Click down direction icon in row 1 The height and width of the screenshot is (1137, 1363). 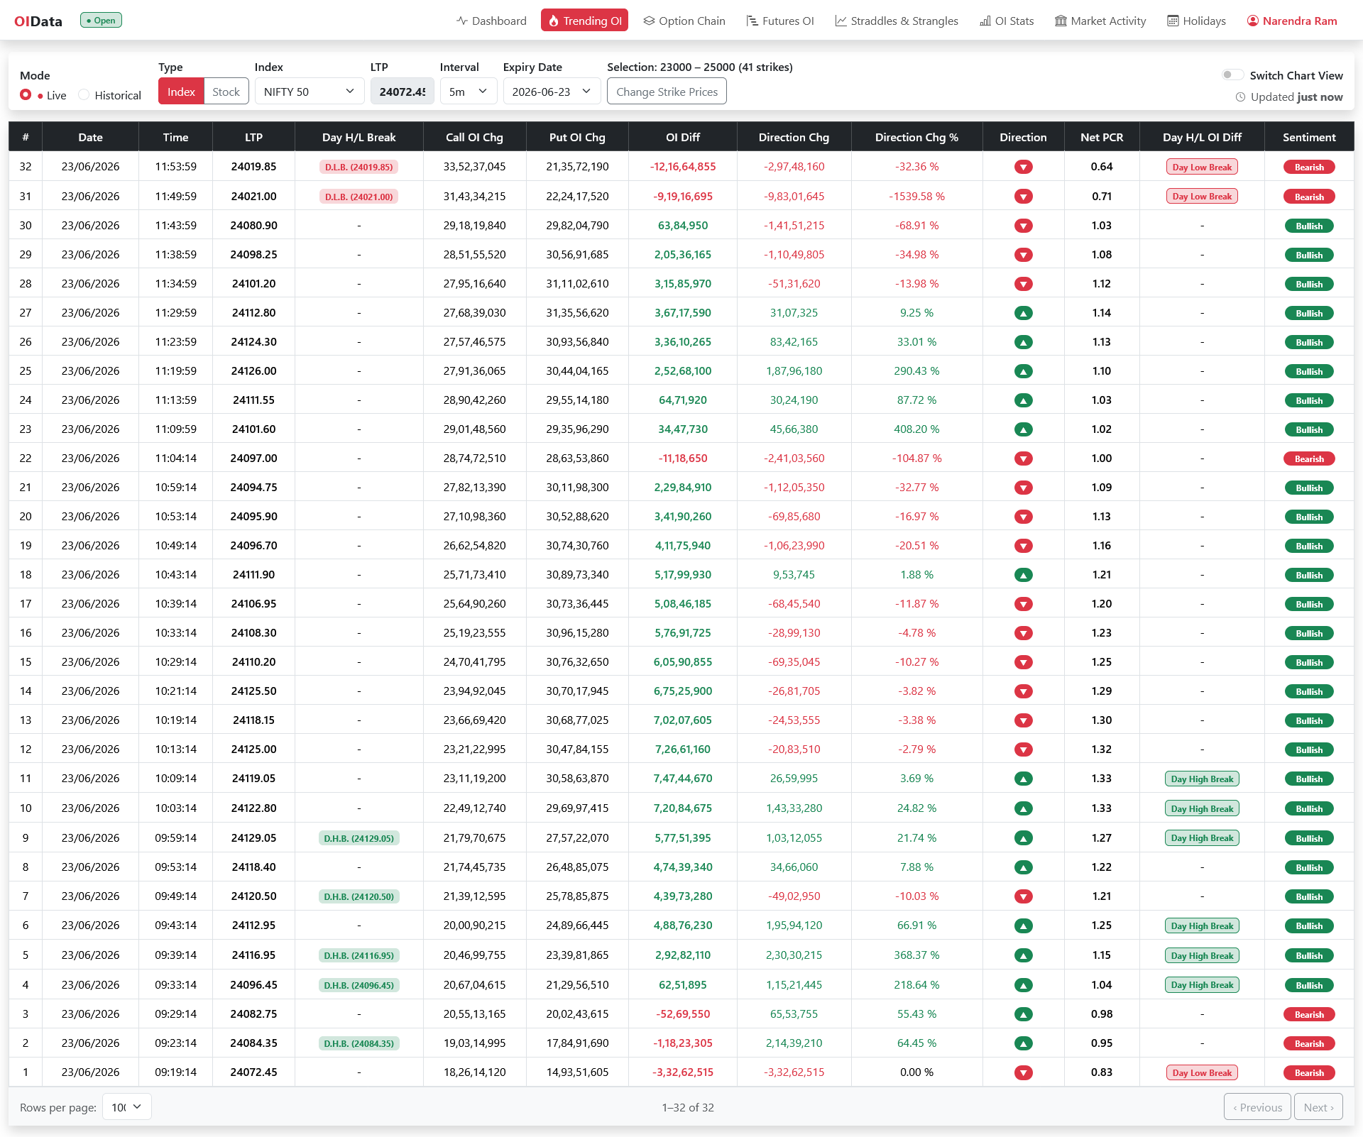(1023, 1072)
